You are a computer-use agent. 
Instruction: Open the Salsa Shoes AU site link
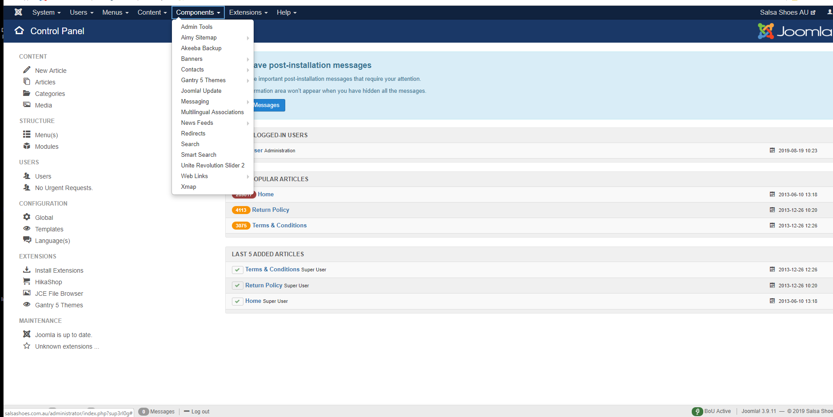click(x=788, y=12)
